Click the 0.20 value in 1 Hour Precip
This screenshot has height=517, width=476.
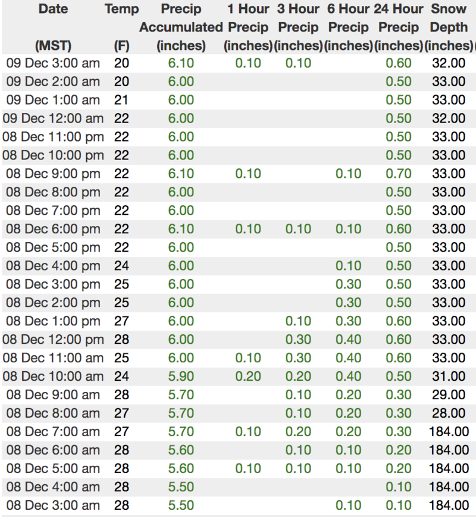click(248, 376)
